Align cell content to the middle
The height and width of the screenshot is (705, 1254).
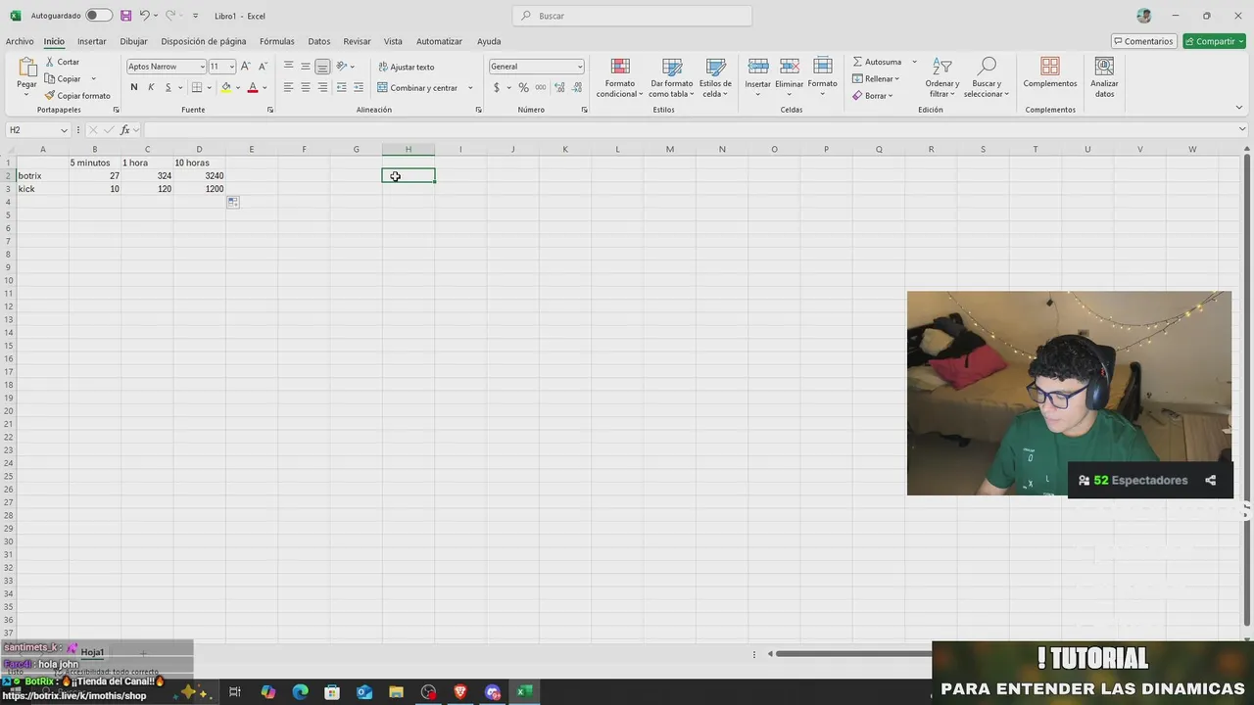(306, 67)
